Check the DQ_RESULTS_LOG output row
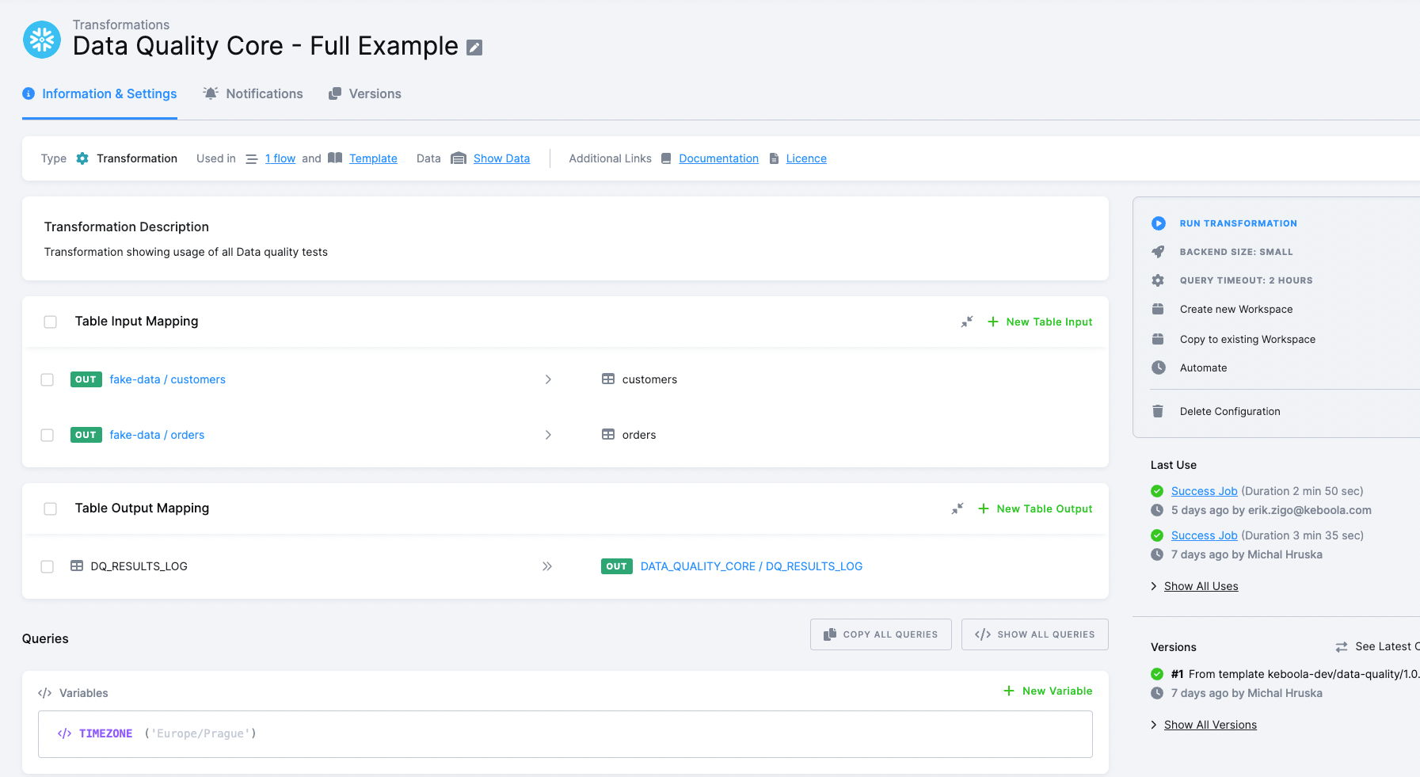Image resolution: width=1420 pixels, height=777 pixels. [47, 566]
